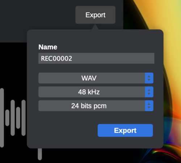
Task: Click the REC00002 filename text
Action: (56, 58)
